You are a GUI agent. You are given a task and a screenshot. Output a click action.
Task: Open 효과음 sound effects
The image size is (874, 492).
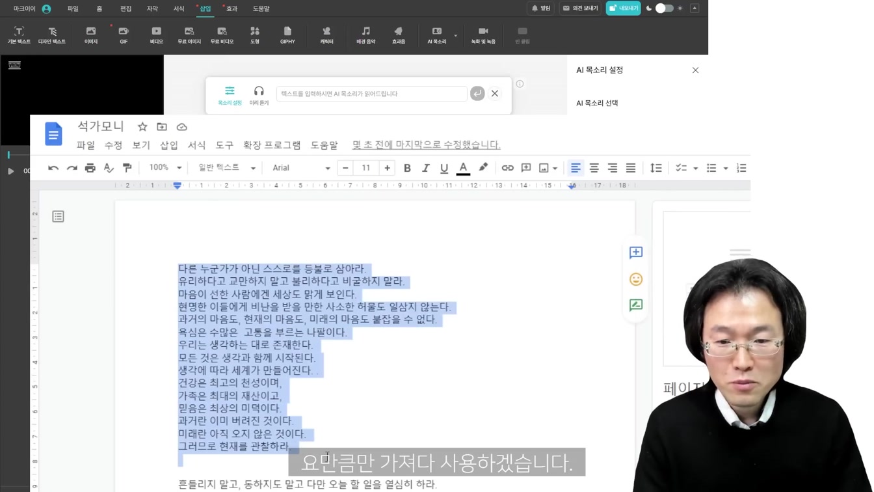pos(399,35)
